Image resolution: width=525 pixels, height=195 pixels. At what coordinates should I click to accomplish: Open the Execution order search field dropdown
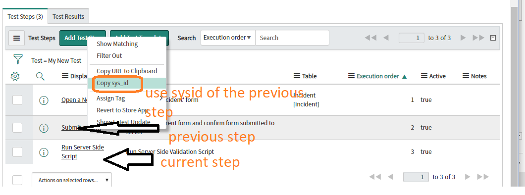[228, 38]
